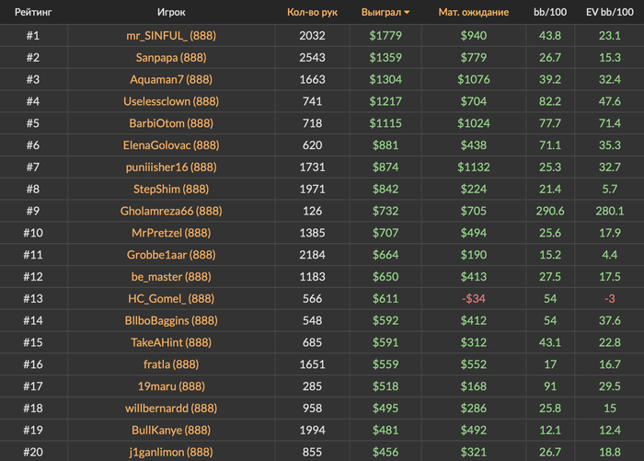
Task: Click the Рейтинг column header
Action: tap(32, 13)
